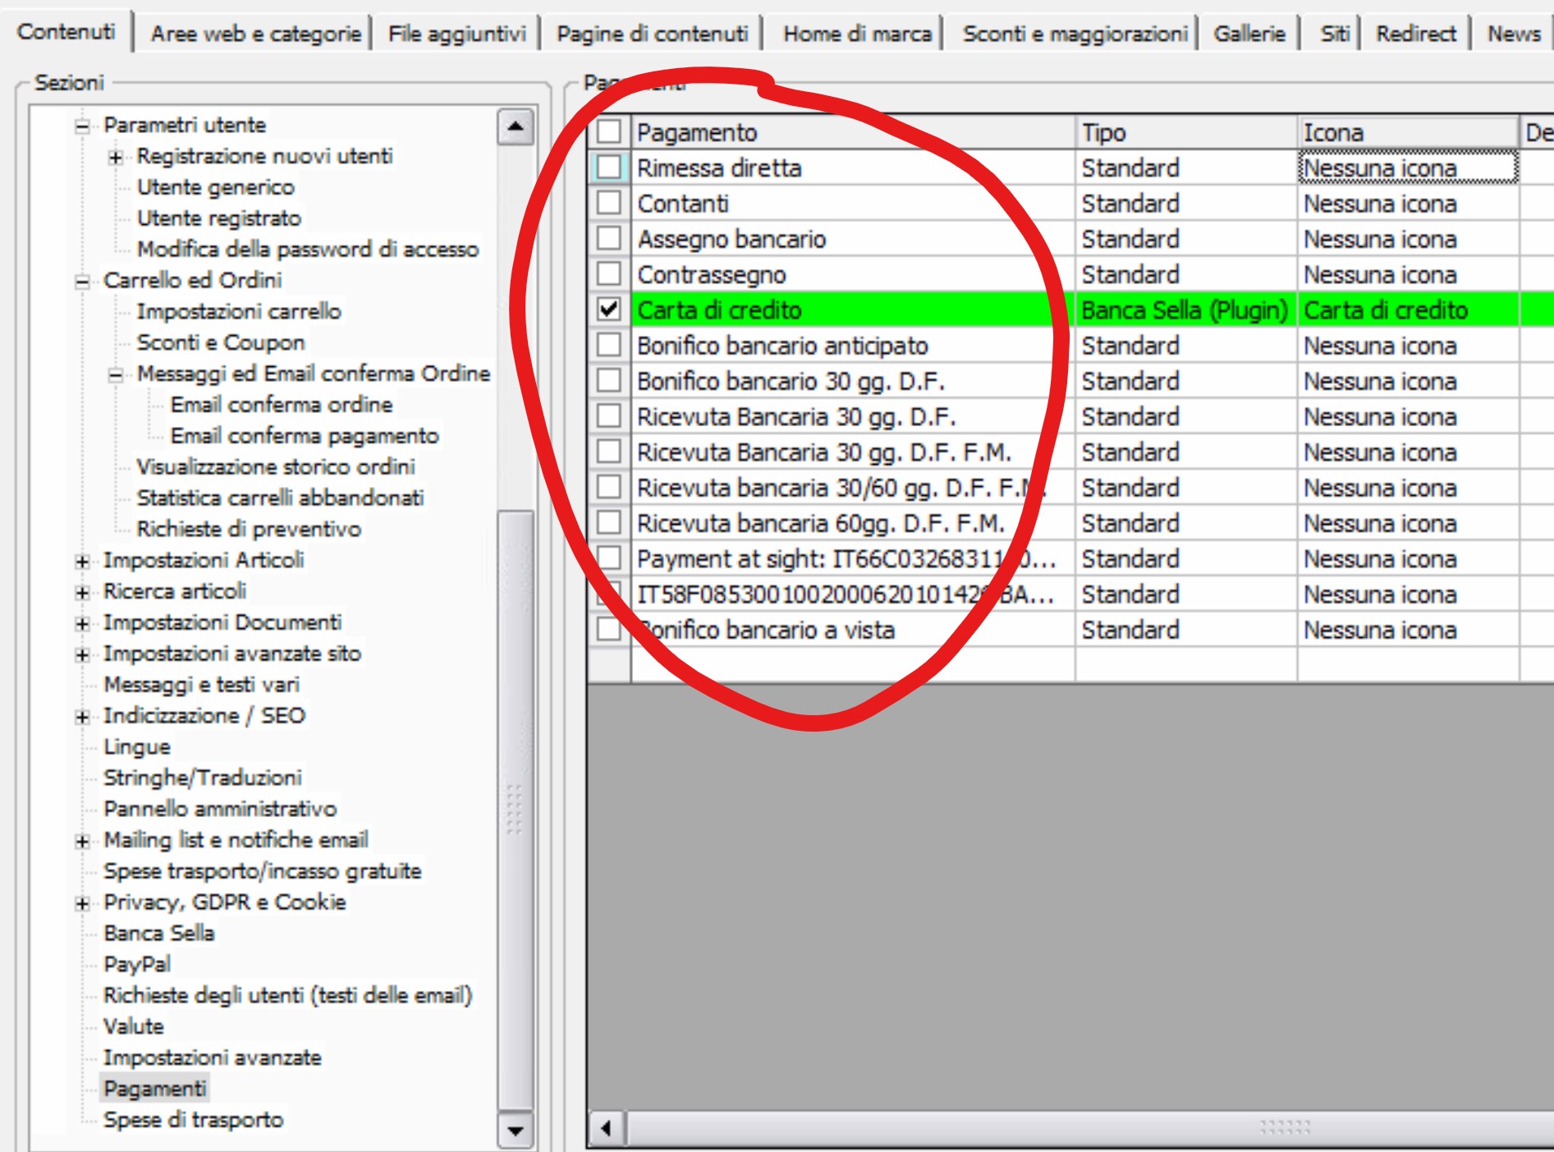Collapse Messaggi ed Email conferma Ordine node
Screen dimensions: 1554x1152
pos(116,375)
